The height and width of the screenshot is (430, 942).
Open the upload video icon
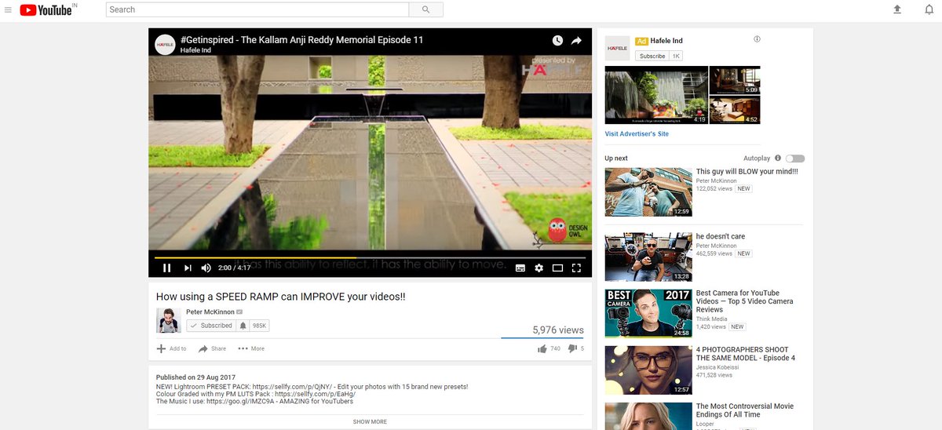897,9
